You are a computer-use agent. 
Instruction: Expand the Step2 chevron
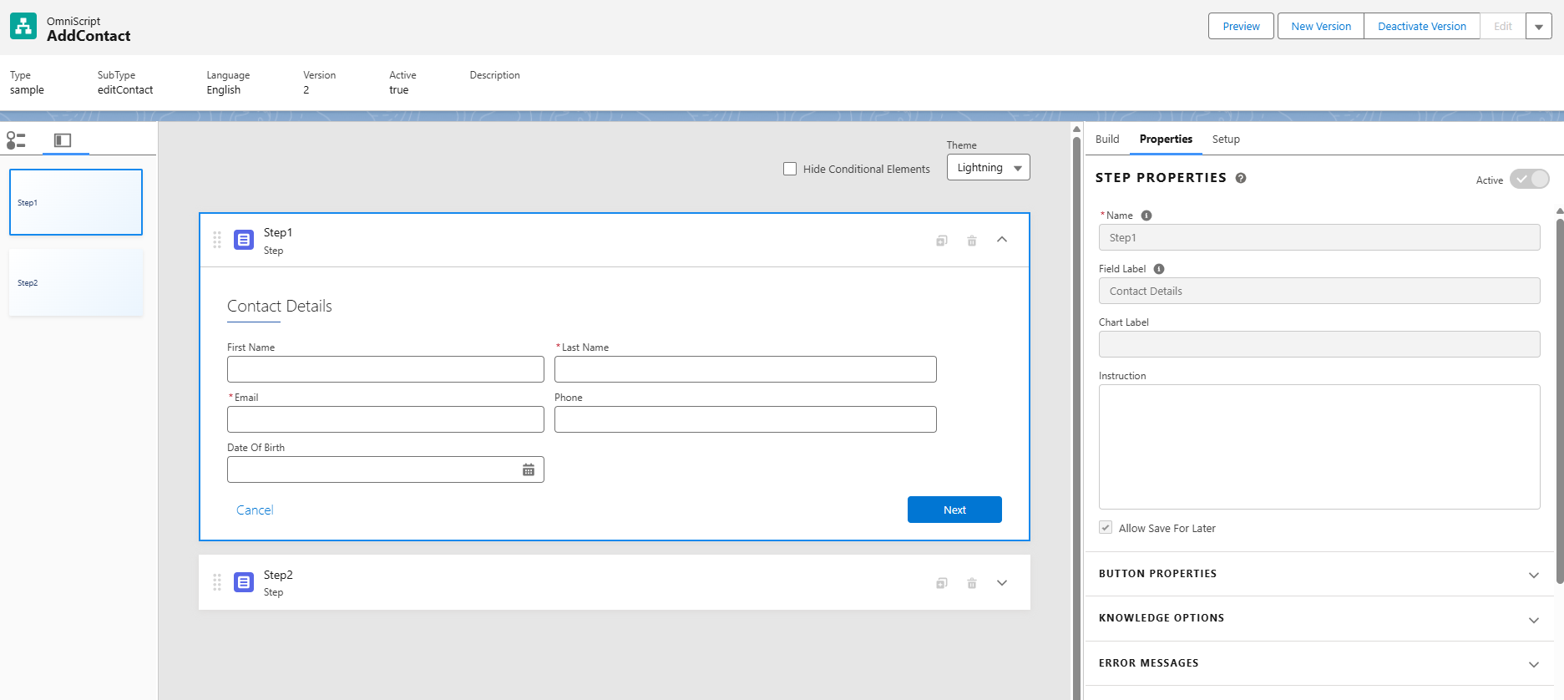coord(1002,583)
